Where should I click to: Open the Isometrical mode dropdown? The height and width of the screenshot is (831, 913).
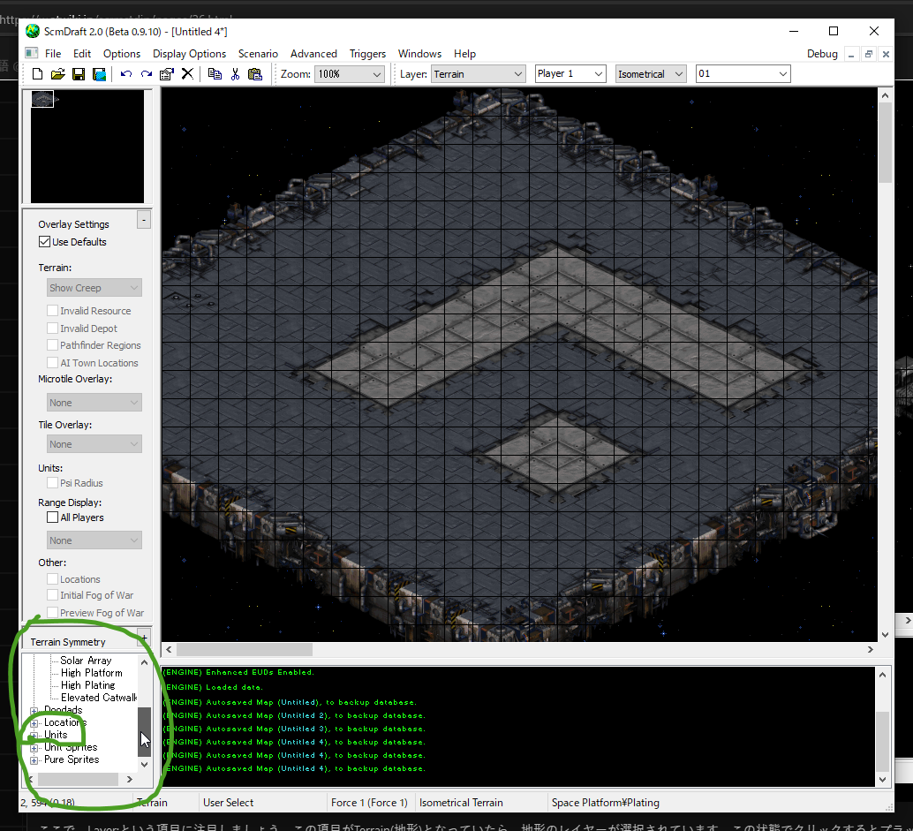651,74
